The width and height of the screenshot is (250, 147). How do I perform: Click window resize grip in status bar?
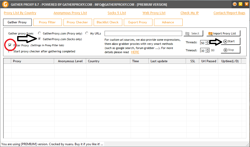248,144
